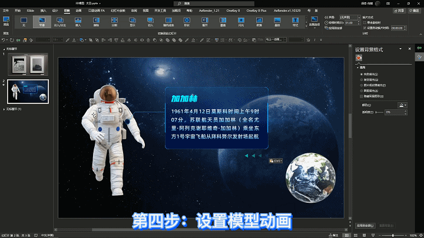Click the 共享 (Share) button
The height and width of the screenshot is (238, 424).
coord(399,11)
